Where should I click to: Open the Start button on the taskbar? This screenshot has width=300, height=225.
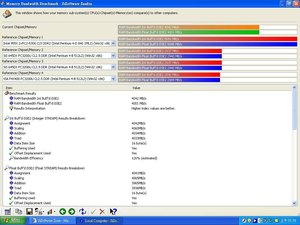tap(13, 221)
